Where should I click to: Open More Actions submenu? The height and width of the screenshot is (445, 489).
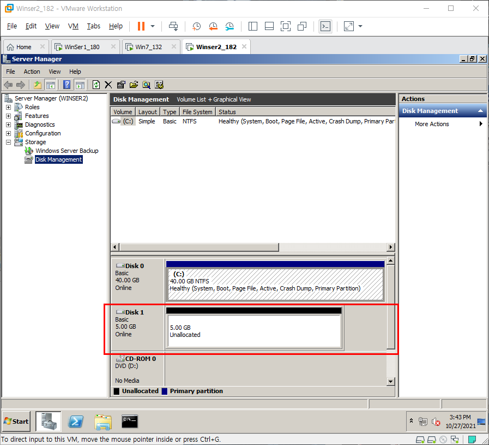[443, 124]
